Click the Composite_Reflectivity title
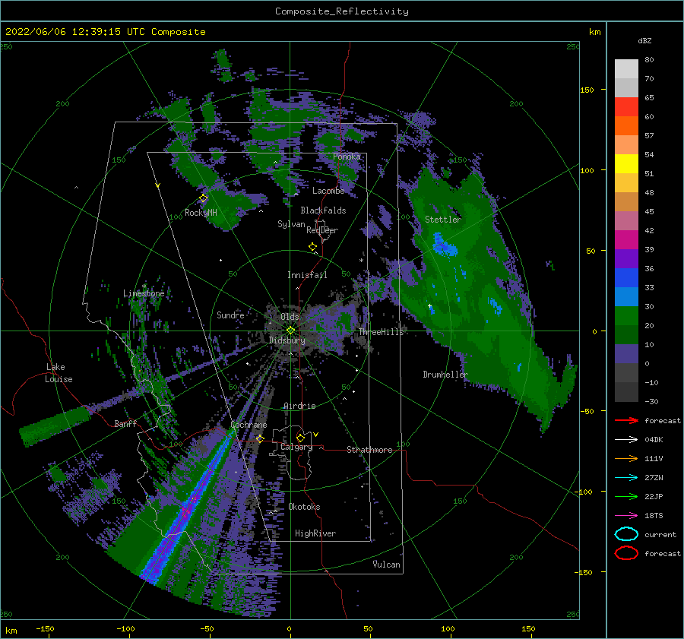The width and height of the screenshot is (684, 639). 342,11
